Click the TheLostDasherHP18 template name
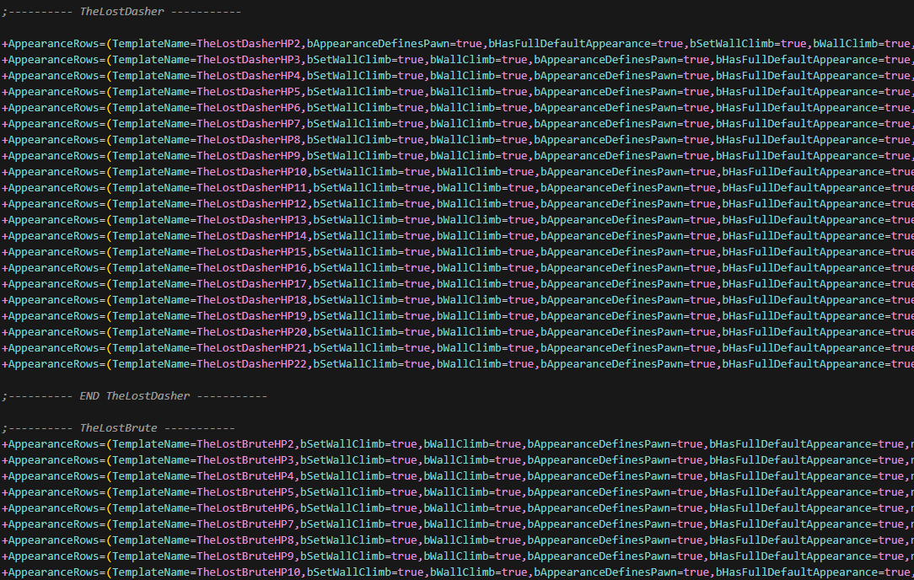 [252, 300]
